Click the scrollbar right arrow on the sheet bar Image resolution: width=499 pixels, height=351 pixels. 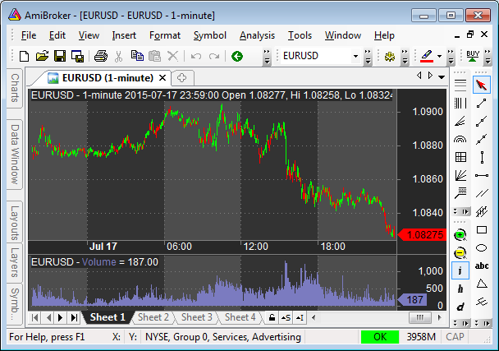click(x=440, y=317)
